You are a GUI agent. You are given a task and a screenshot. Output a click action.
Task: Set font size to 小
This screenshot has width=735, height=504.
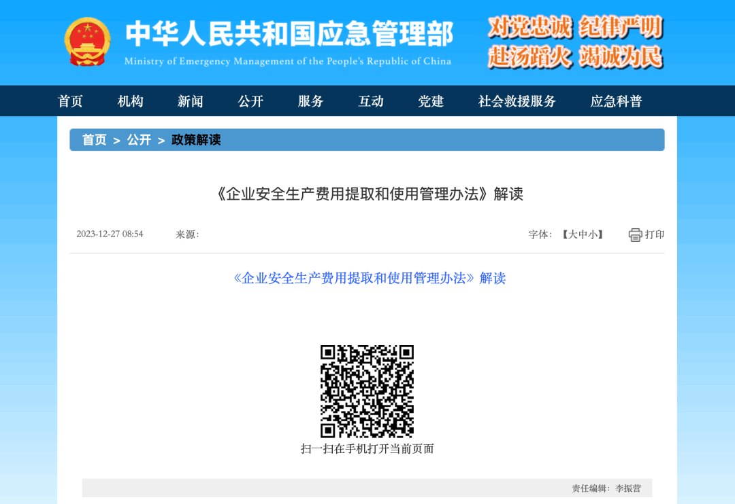coord(593,234)
